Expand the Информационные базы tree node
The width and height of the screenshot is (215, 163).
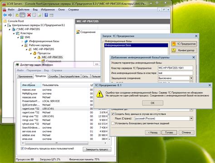(22, 41)
